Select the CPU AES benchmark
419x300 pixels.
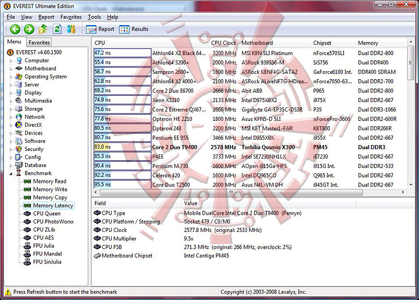click(43, 238)
